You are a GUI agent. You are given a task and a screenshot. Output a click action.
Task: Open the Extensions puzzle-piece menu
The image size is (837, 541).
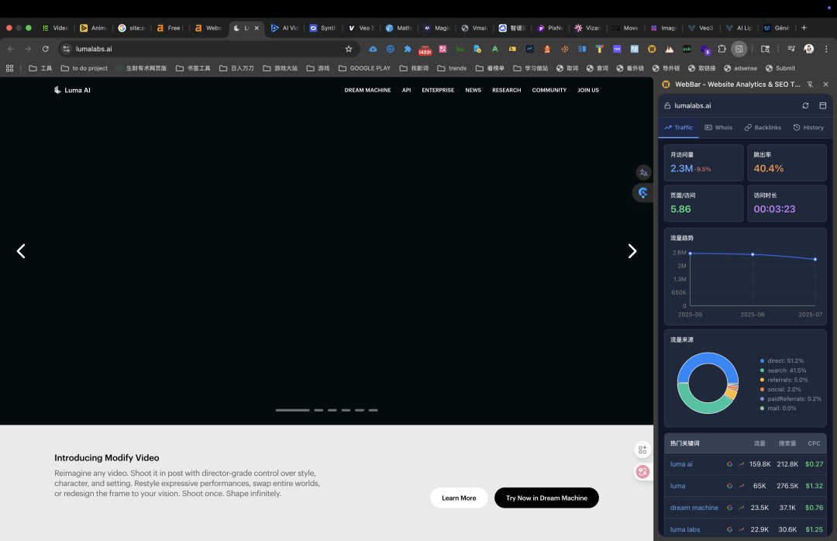click(722, 49)
